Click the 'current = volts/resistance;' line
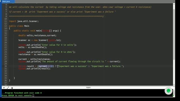 [x=34, y=59]
